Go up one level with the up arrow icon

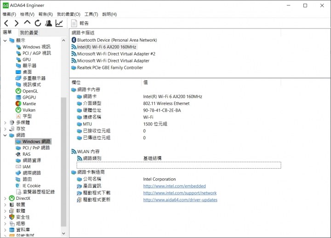(27, 23)
